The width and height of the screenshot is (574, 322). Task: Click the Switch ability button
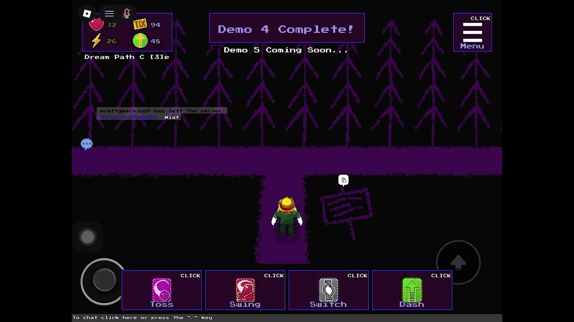329,290
